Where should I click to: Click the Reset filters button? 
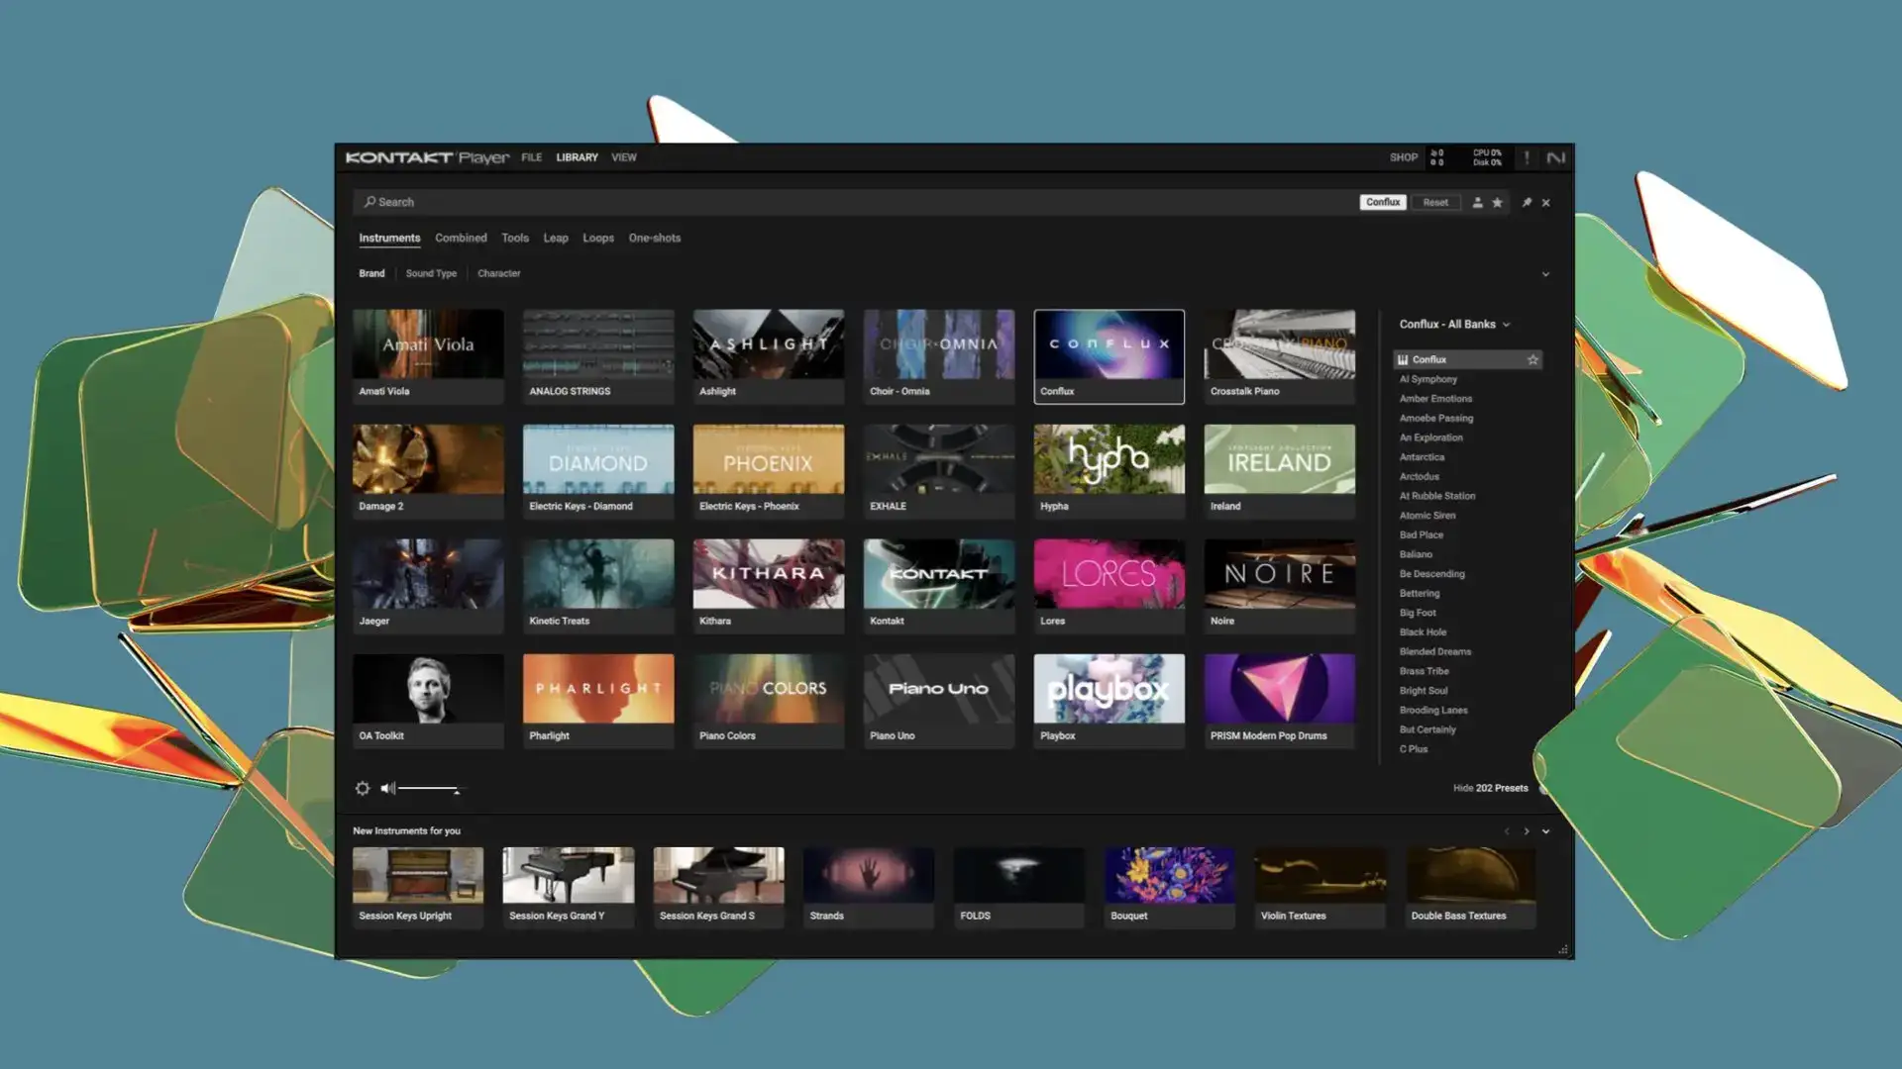pyautogui.click(x=1435, y=202)
